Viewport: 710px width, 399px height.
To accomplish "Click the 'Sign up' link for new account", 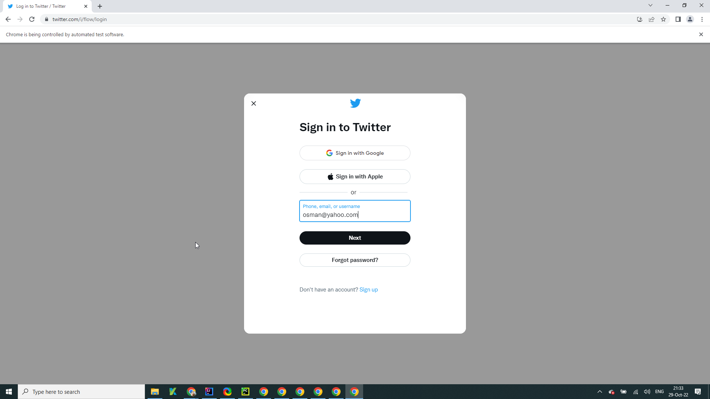I will [369, 289].
